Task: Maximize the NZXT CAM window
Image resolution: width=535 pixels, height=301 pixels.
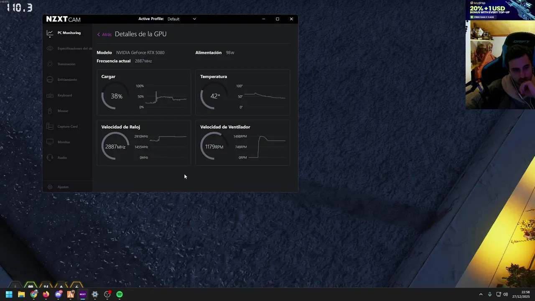Action: pyautogui.click(x=277, y=19)
